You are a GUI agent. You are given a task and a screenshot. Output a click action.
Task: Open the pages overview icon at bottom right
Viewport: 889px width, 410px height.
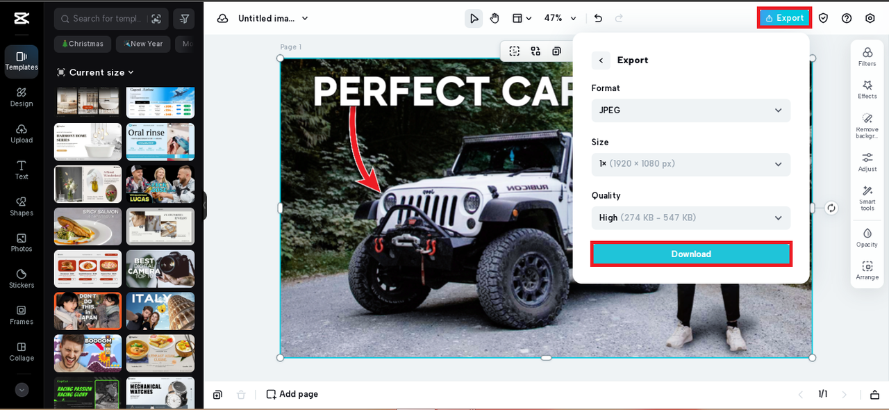[874, 395]
